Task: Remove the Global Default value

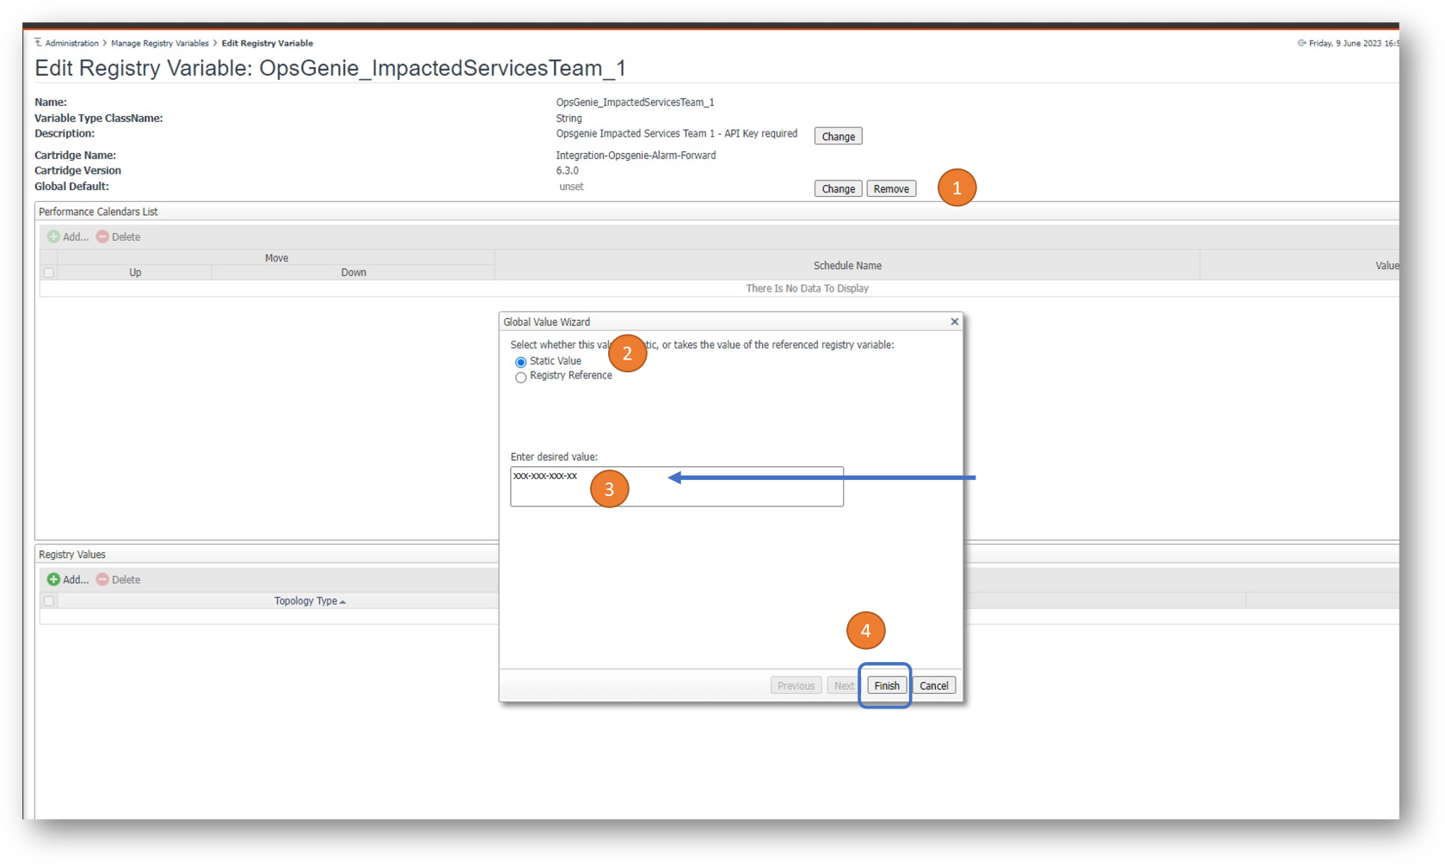Action: click(890, 189)
